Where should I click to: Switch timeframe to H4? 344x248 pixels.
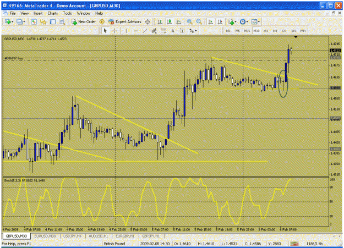275,31
